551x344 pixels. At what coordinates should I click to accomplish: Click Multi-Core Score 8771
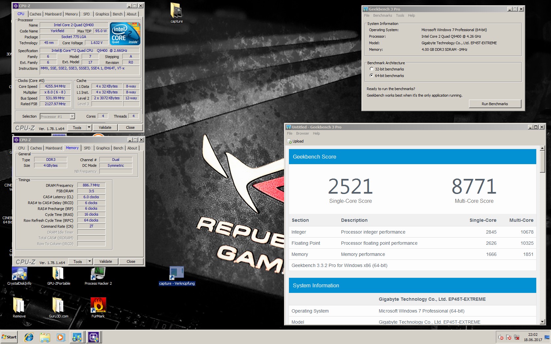[x=474, y=186]
